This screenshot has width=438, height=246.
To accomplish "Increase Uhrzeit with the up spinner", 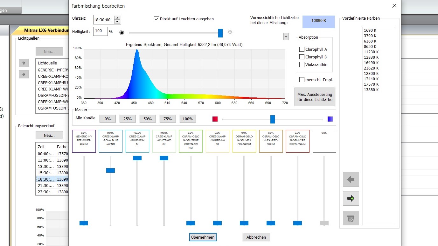I will coord(117,18).
